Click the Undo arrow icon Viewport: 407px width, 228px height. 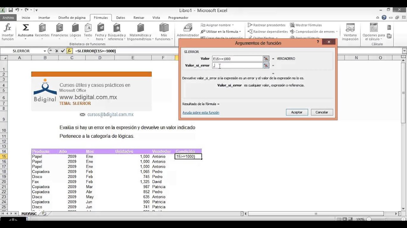17,10
